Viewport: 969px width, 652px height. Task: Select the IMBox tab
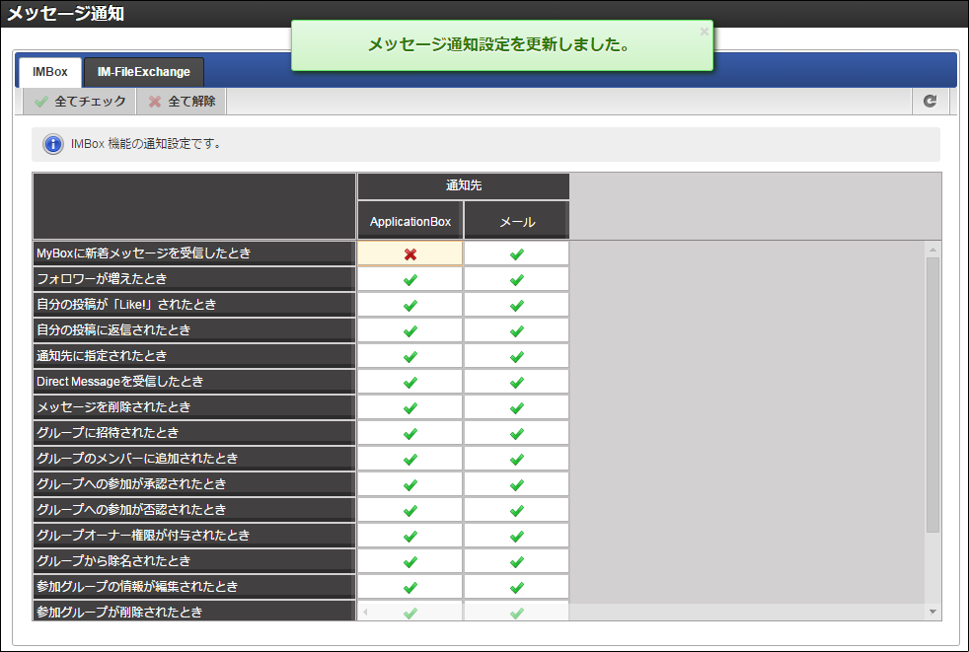tap(50, 72)
